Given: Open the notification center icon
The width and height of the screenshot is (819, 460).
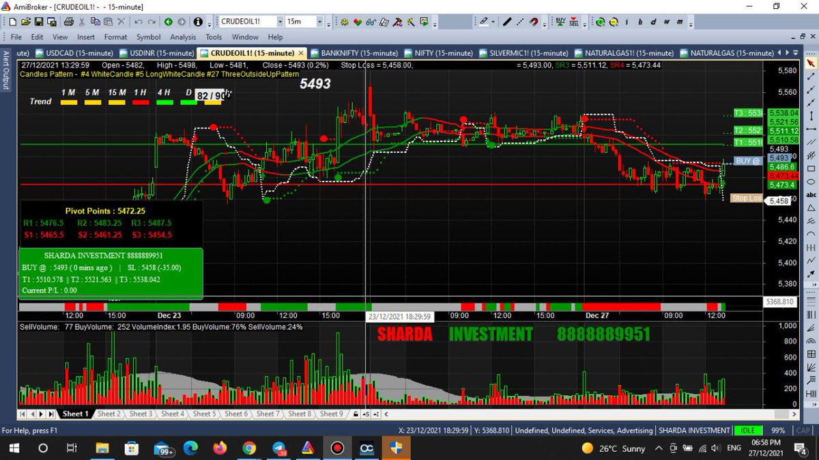Looking at the screenshot, I should (x=800, y=448).
